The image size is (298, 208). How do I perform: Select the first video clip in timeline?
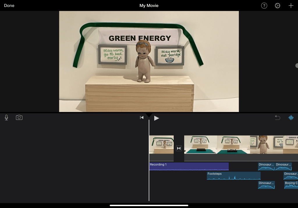coord(162,145)
